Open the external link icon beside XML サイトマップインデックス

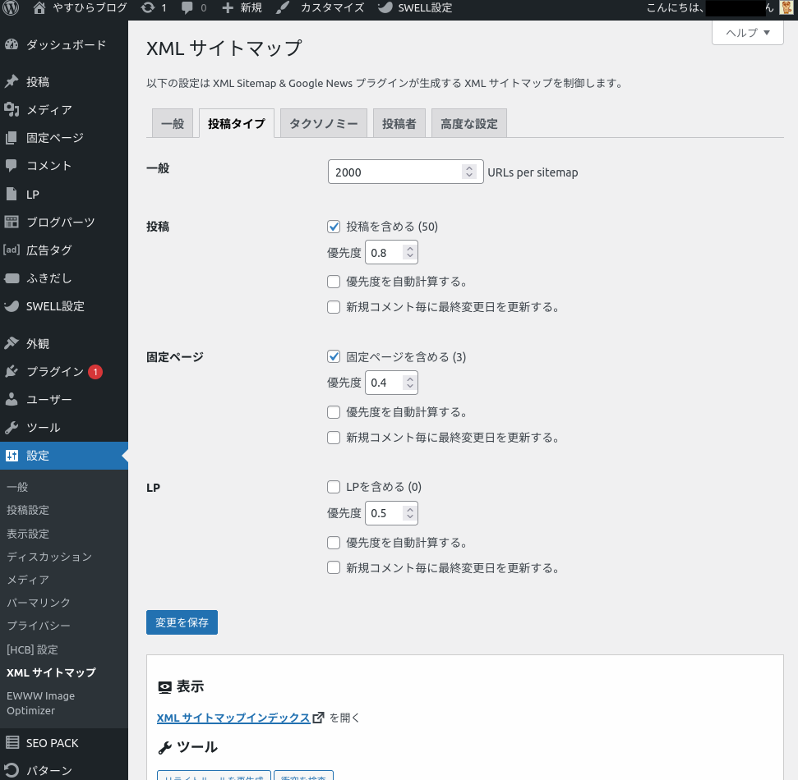(x=319, y=718)
